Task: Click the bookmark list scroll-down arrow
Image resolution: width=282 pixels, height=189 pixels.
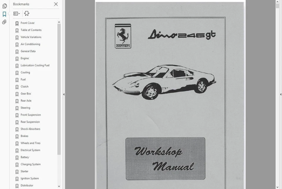Action: pos(59,186)
